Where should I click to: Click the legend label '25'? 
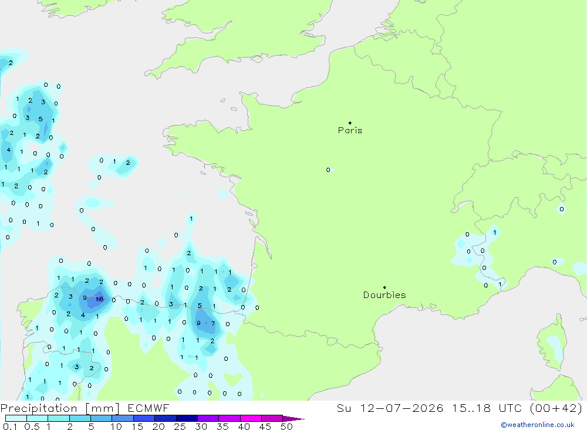(180, 426)
